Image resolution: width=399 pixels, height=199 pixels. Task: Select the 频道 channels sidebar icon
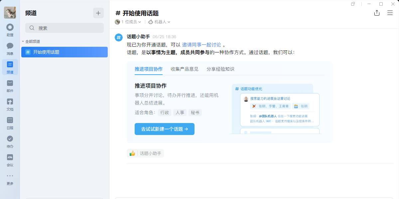(10, 67)
